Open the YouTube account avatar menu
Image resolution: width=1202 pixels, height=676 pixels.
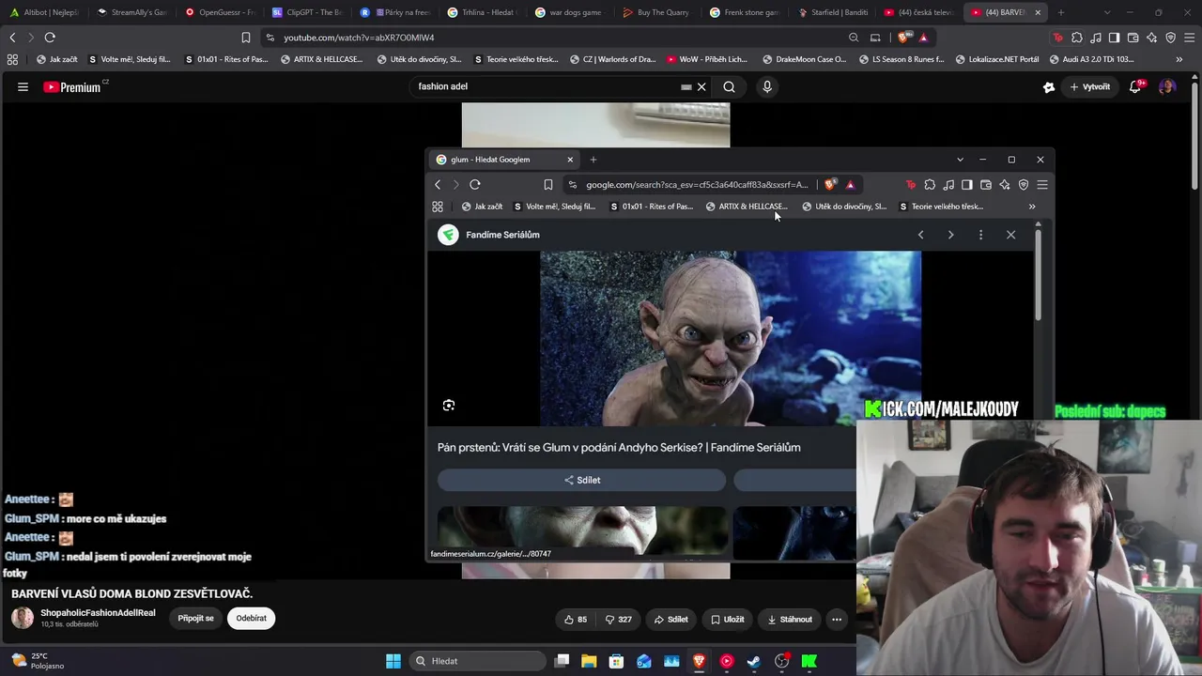tap(1167, 87)
